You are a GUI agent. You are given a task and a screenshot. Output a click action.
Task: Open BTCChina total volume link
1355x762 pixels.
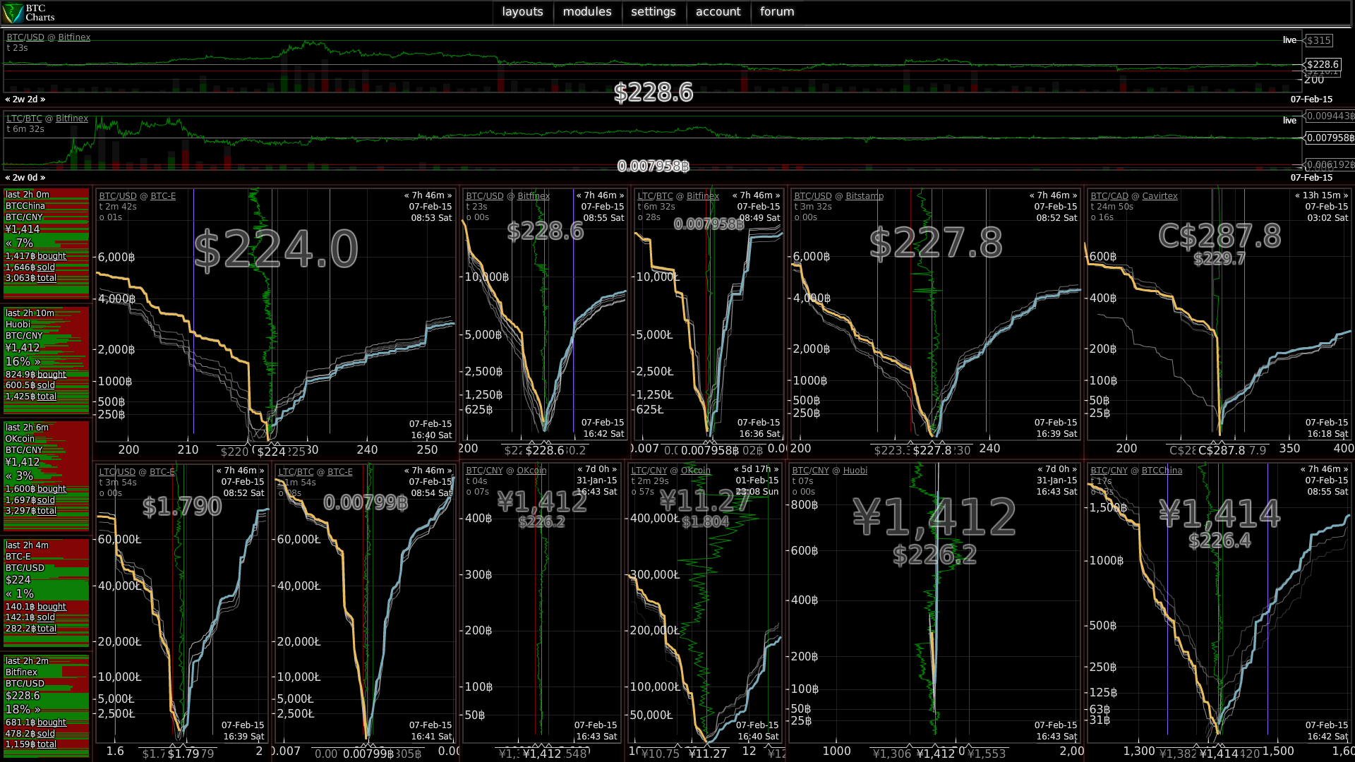(47, 278)
